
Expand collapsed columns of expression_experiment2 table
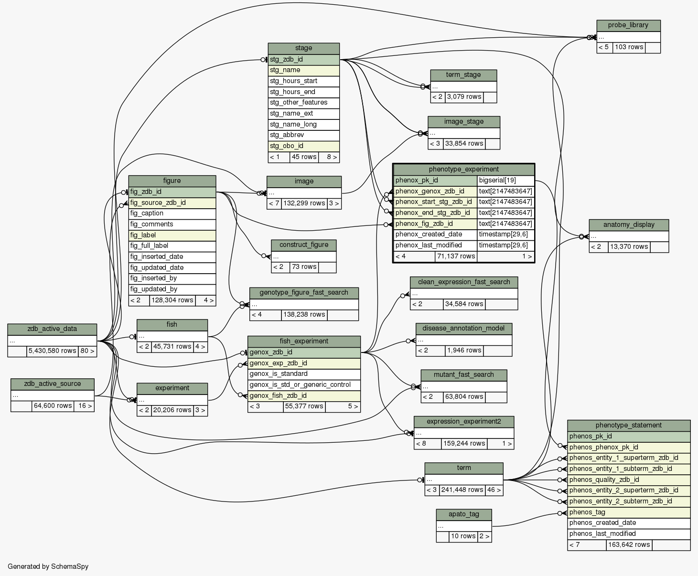(463, 433)
